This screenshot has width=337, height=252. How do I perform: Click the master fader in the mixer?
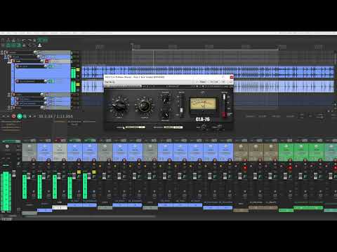point(14,174)
